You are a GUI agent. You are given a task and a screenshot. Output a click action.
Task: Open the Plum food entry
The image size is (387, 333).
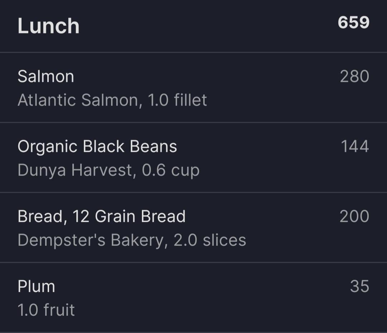click(x=193, y=297)
